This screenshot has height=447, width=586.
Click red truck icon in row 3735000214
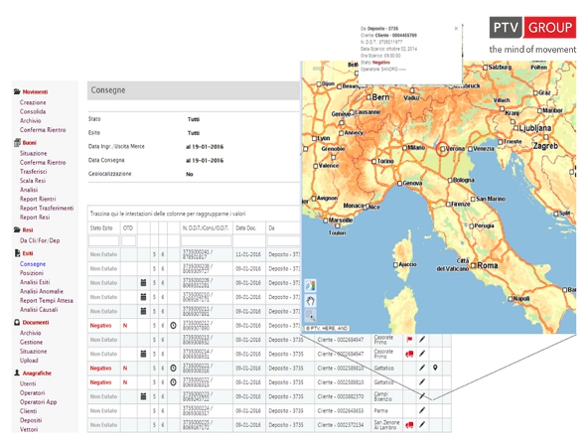click(x=409, y=354)
